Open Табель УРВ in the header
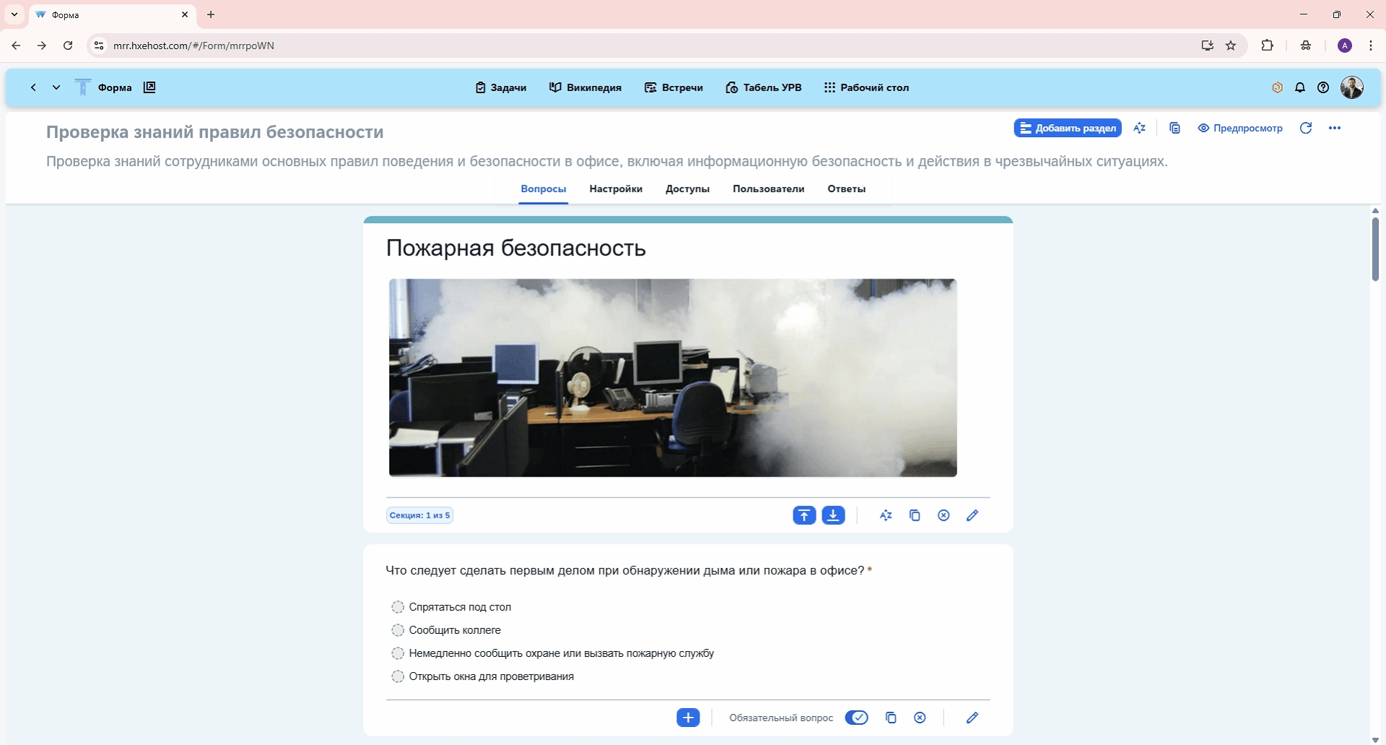Viewport: 1386px width, 745px height. [763, 87]
